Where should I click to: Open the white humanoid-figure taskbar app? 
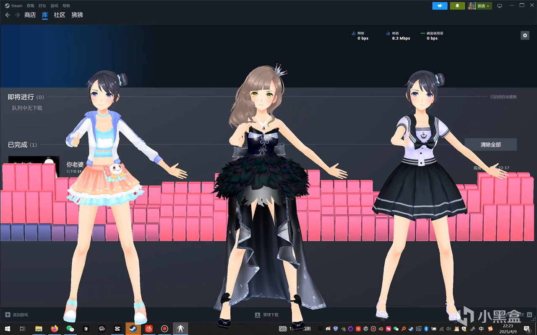[180, 329]
